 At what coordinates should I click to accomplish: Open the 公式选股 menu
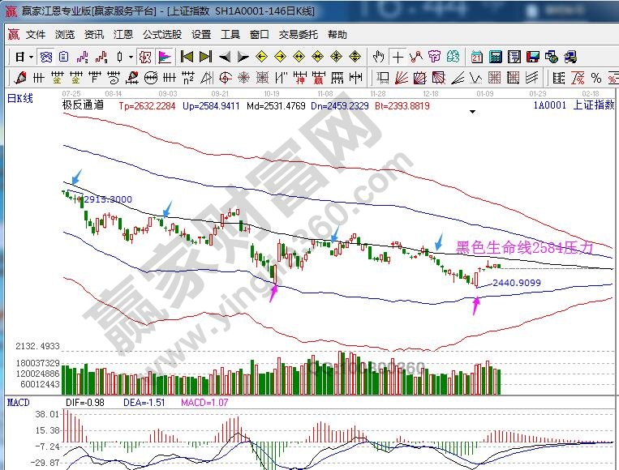point(162,35)
